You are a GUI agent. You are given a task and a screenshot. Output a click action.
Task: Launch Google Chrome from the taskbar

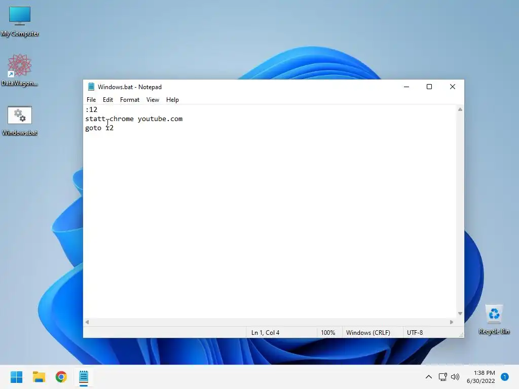click(x=61, y=377)
